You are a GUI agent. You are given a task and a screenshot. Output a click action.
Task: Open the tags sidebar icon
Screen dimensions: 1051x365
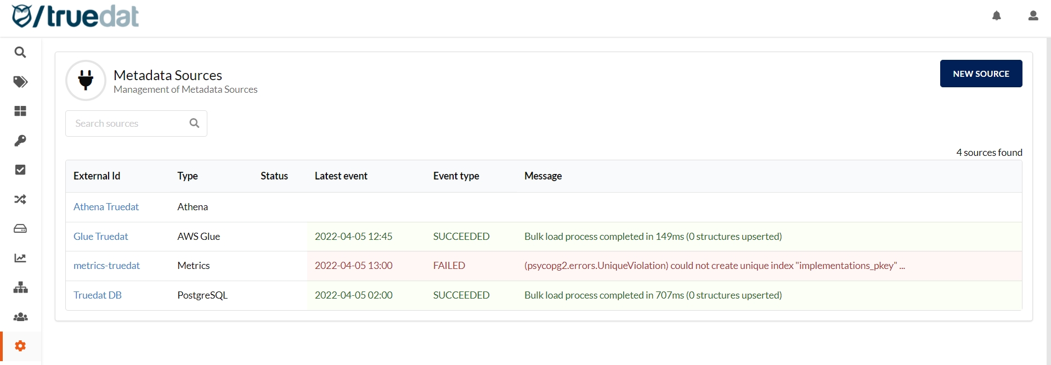coord(20,82)
